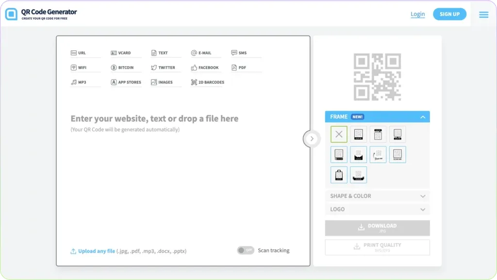Open the Login page
497x280 pixels.
[417, 14]
